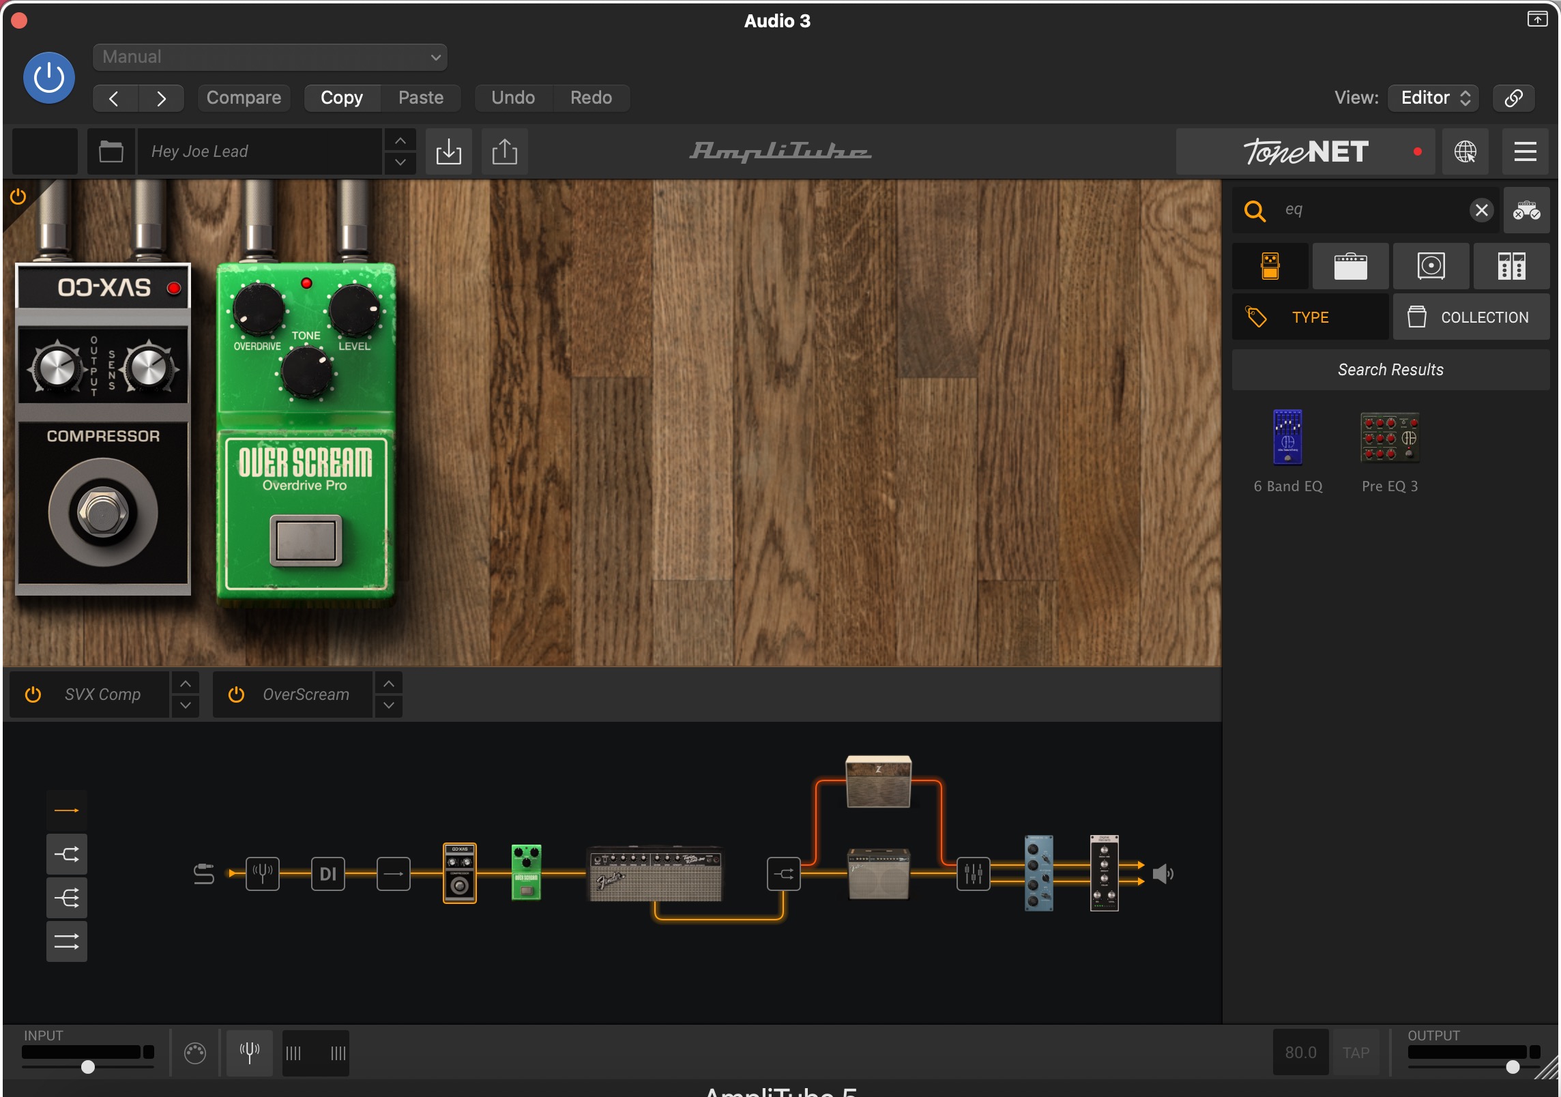This screenshot has height=1097, width=1561.
Task: Open the hamburger main menu
Action: coord(1525,151)
